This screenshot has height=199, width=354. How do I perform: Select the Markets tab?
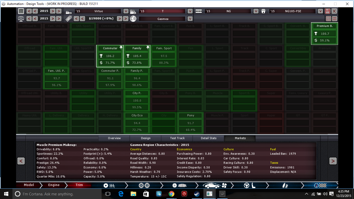(x=240, y=138)
